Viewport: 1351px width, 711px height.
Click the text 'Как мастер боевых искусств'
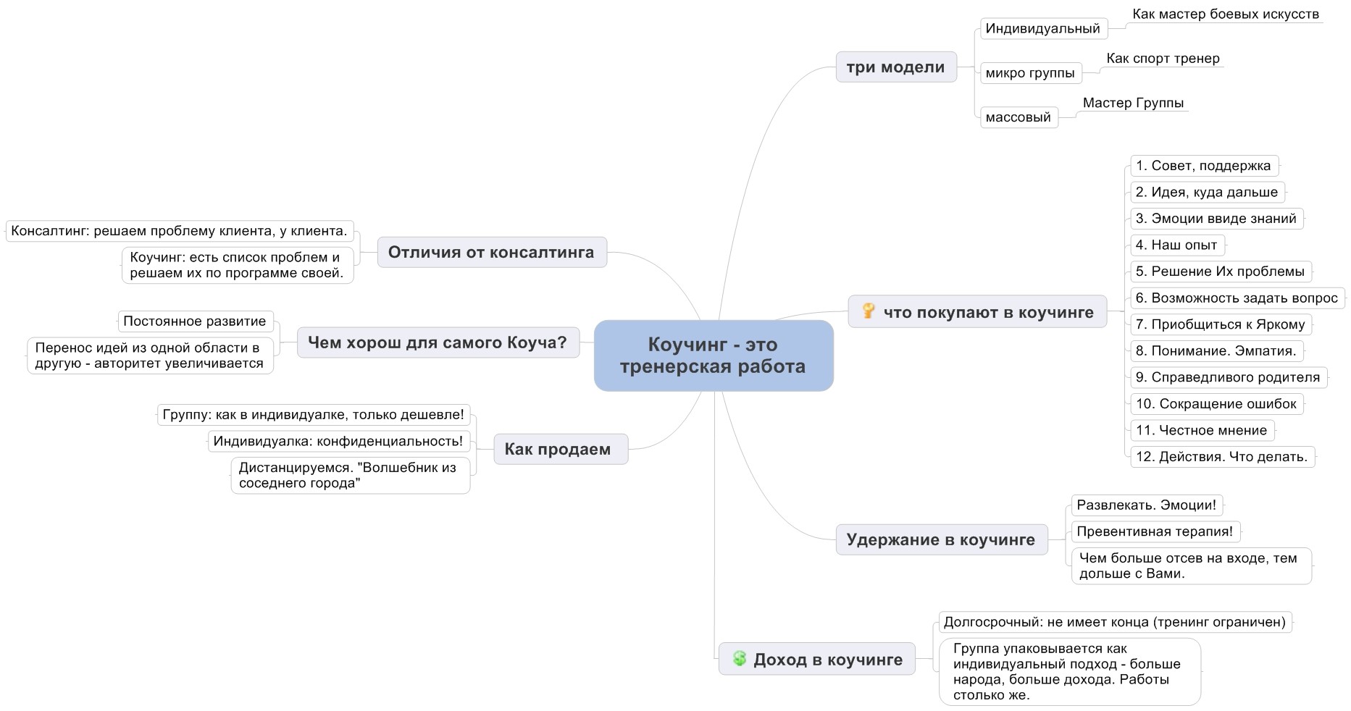pyautogui.click(x=1226, y=14)
